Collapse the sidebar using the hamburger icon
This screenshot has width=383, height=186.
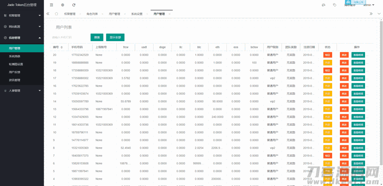52,5
